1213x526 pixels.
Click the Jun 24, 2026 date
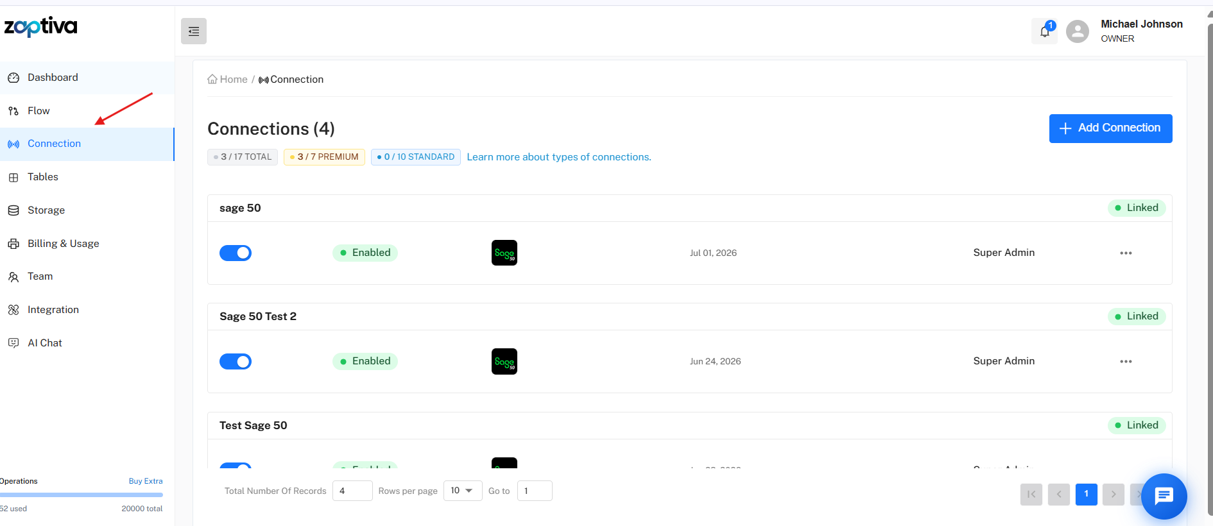pyautogui.click(x=715, y=362)
